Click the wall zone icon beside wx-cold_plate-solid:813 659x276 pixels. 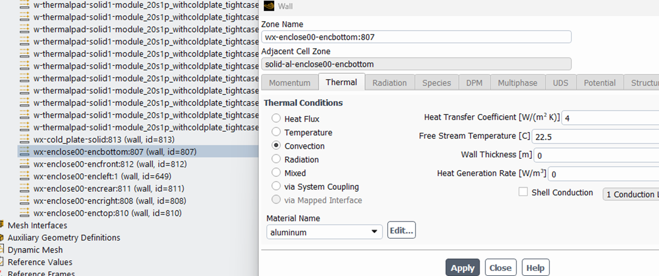click(x=25, y=139)
